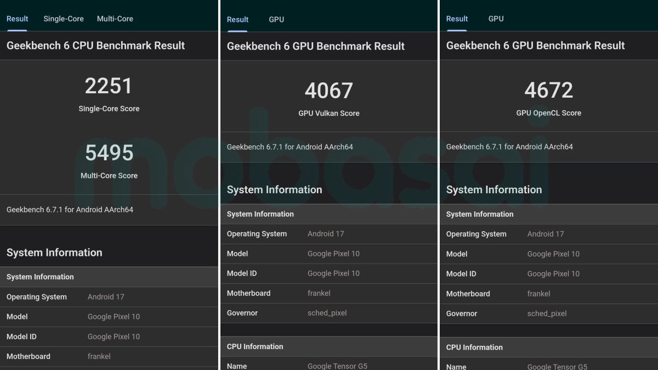Open GPU tab in Vulkan benchmark panel
The height and width of the screenshot is (370, 658).
[x=276, y=19]
